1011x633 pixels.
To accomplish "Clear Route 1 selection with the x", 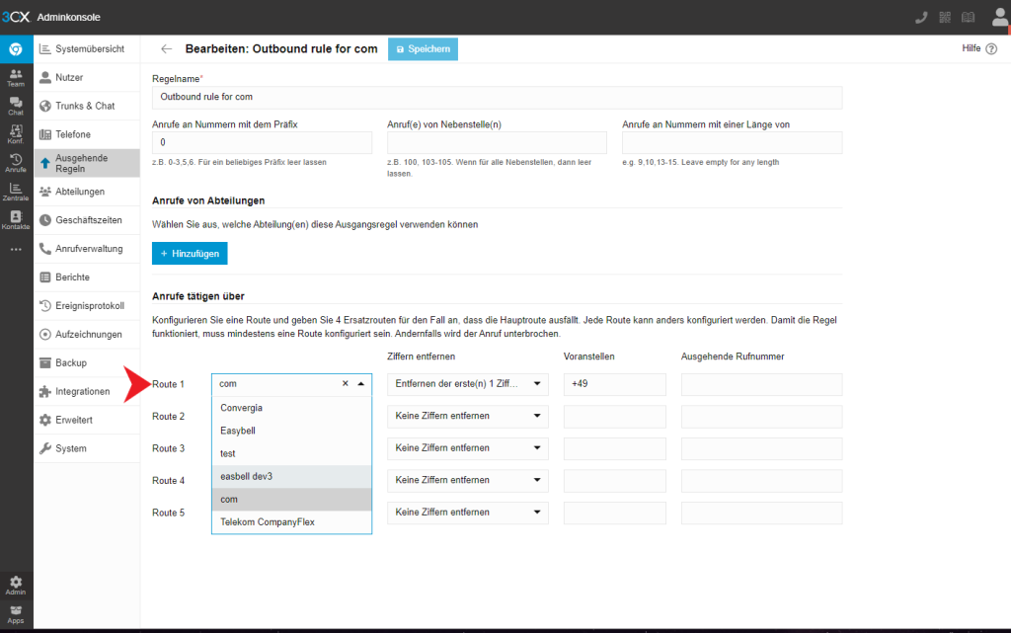I will coord(345,383).
